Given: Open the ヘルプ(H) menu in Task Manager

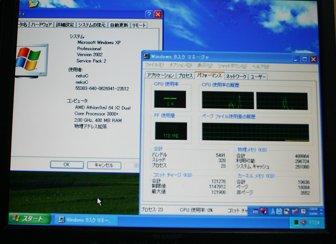Looking at the screenshot, I should click(x=261, y=67).
